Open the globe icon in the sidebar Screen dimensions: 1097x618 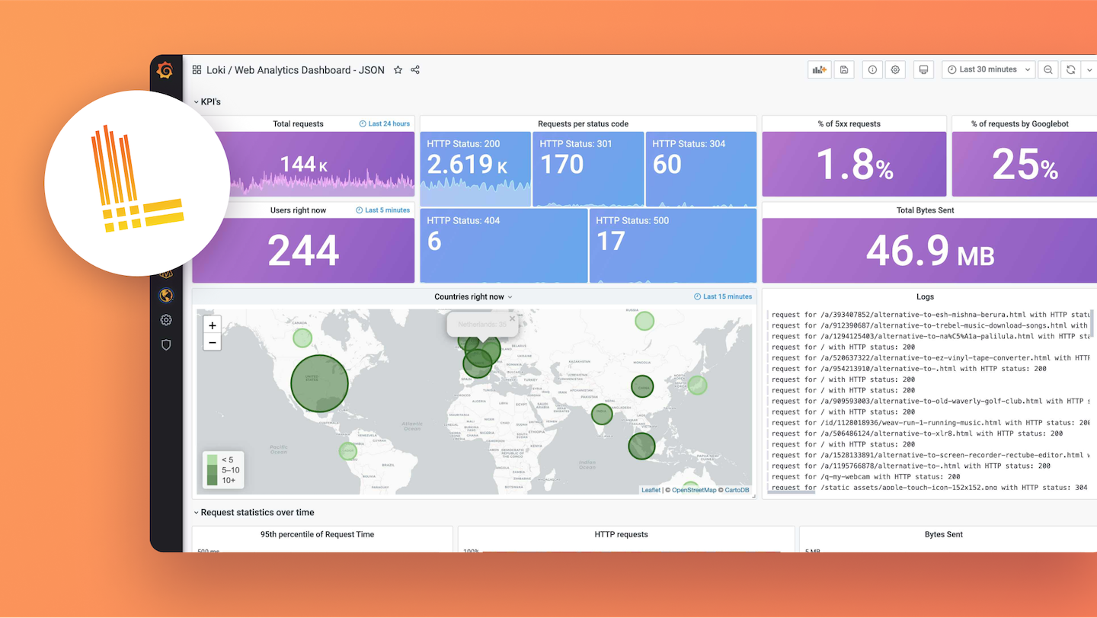coord(165,296)
